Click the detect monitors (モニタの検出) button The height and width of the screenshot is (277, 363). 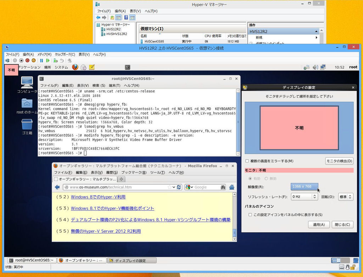(339, 161)
